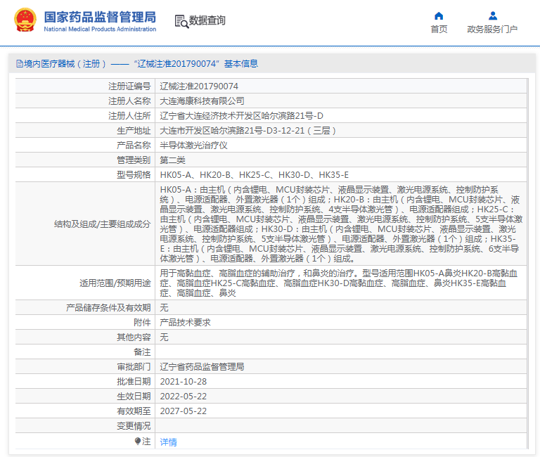540x457 pixels.
Task: Click the 注册证编号 label
Action: click(129, 86)
